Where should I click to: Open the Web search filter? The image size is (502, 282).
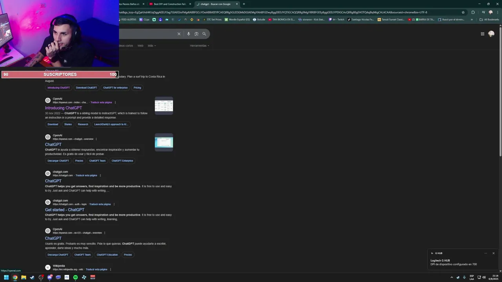pos(140,46)
